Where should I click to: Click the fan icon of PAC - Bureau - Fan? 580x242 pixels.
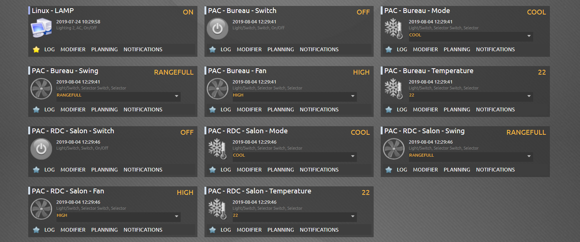(217, 89)
